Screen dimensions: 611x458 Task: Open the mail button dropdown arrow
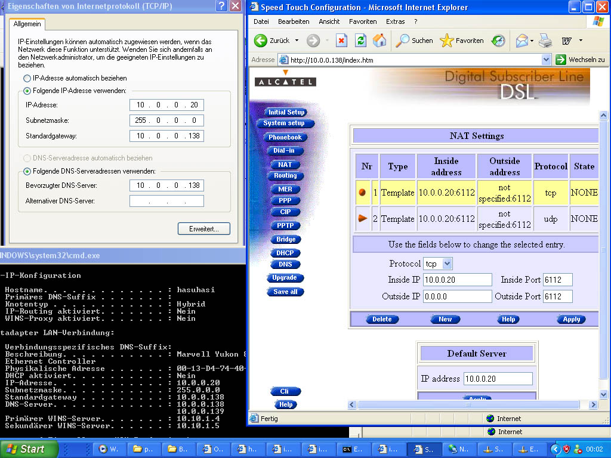(x=532, y=41)
